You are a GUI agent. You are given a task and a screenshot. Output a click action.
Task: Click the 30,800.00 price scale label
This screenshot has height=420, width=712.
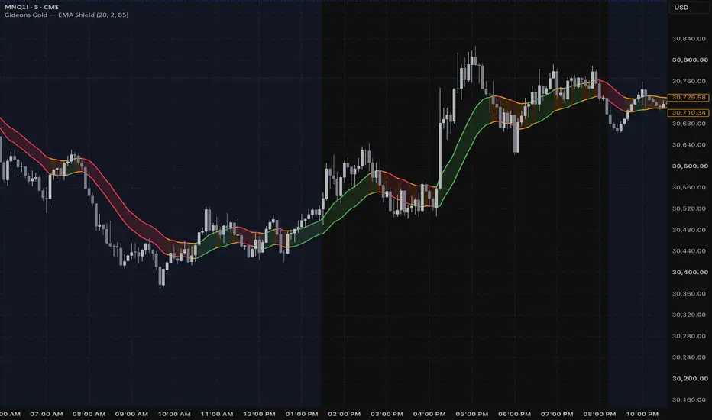click(x=690, y=60)
